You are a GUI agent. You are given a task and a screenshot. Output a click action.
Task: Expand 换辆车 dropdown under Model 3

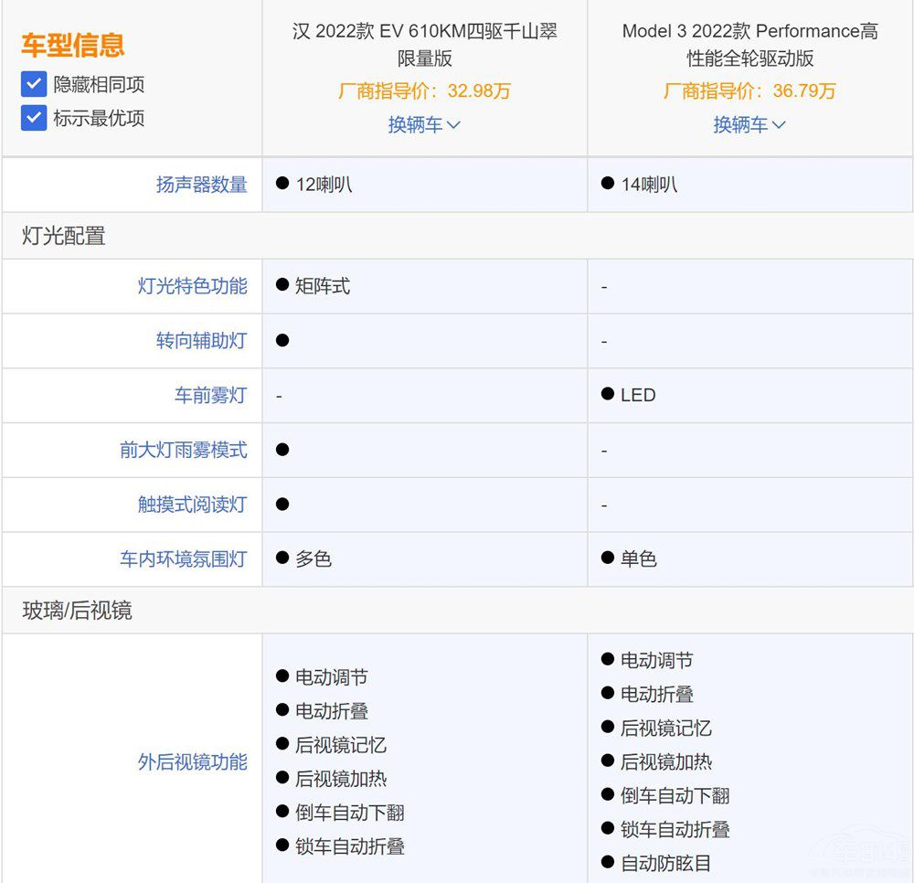coord(749,125)
